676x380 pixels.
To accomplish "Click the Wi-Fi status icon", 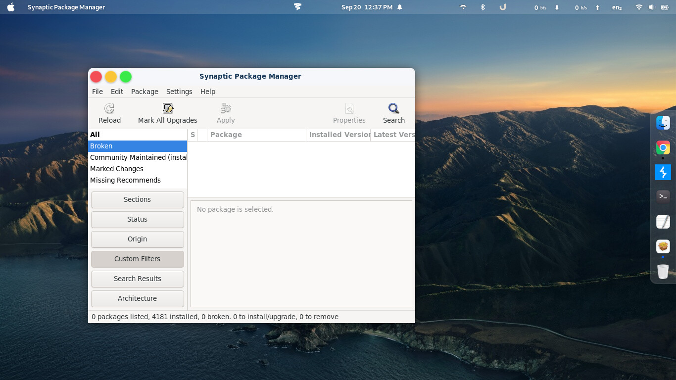I will point(639,7).
